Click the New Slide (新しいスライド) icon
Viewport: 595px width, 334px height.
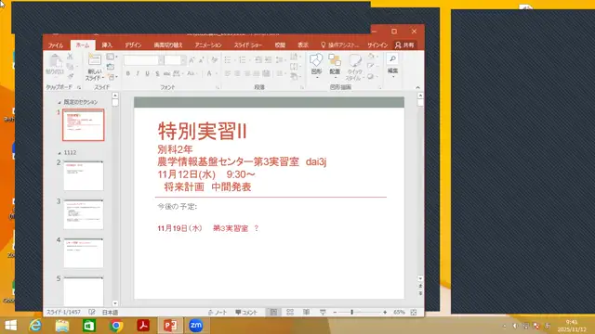[94, 59]
